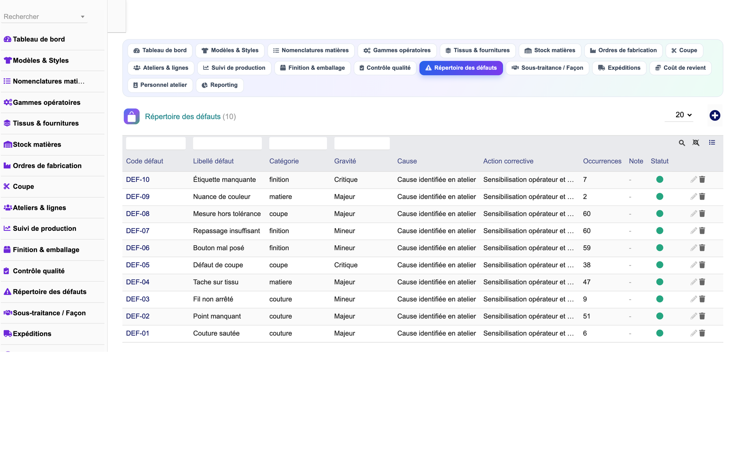The image size is (739, 457).
Task: Delete the DEF-10 row with trash icon
Action: tap(702, 180)
